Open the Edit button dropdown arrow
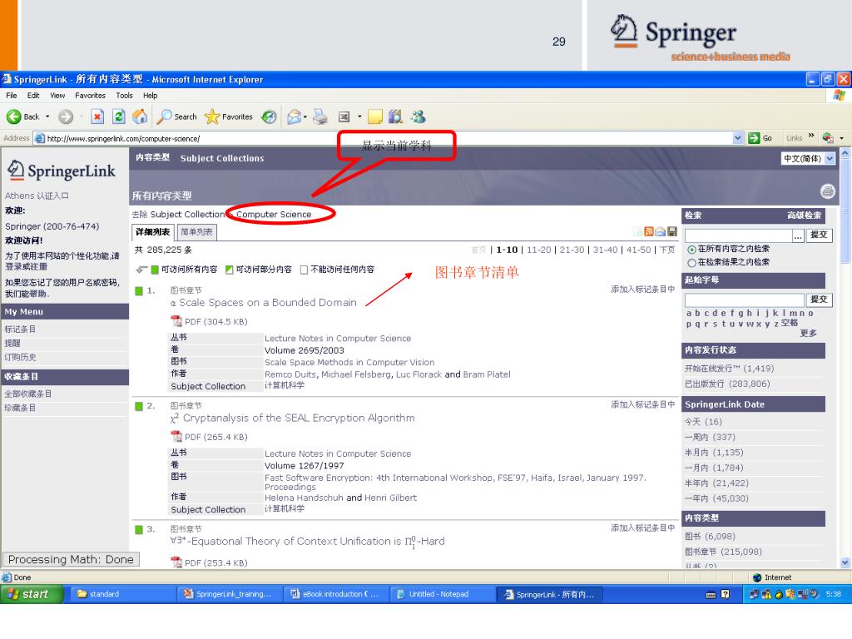The width and height of the screenshot is (852, 639). (359, 116)
